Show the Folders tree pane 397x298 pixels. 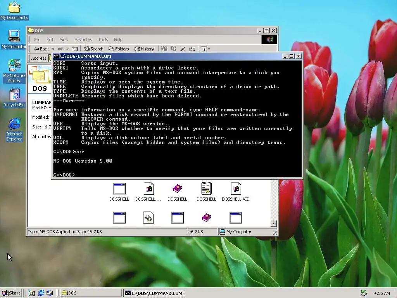(x=119, y=49)
